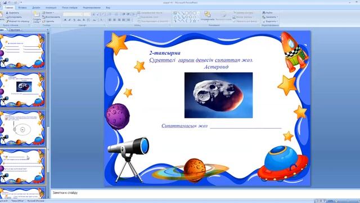Open the font size combo box

[87, 14]
